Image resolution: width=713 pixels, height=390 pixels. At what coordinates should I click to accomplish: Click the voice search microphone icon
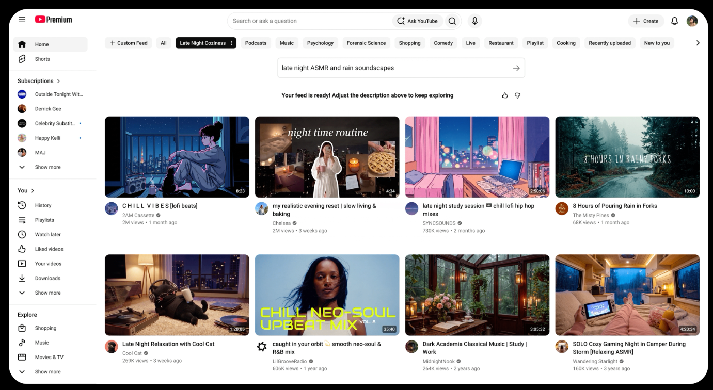point(474,21)
